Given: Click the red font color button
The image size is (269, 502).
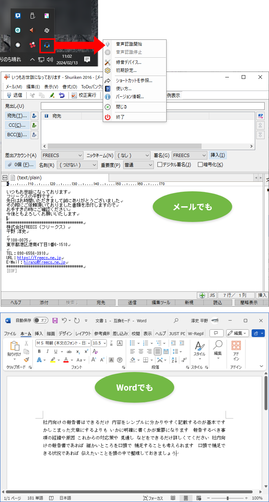Looking at the screenshot, I should pyautogui.click(x=66, y=360).
